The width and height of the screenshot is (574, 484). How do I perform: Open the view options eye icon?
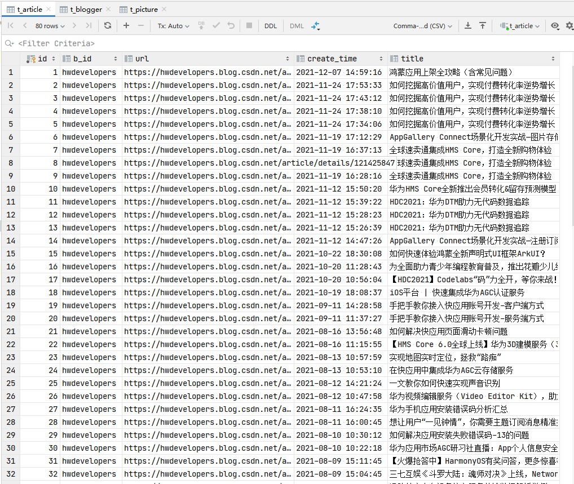pos(555,25)
